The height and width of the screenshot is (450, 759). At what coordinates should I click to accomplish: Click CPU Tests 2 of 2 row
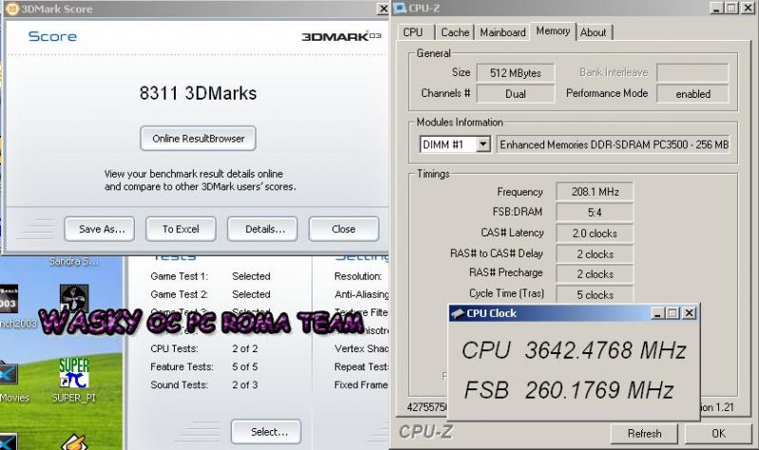click(x=204, y=348)
